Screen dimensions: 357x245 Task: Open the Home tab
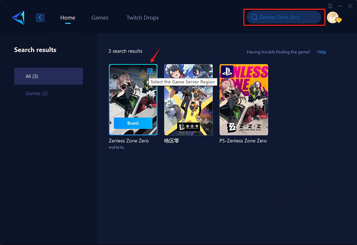point(68,18)
